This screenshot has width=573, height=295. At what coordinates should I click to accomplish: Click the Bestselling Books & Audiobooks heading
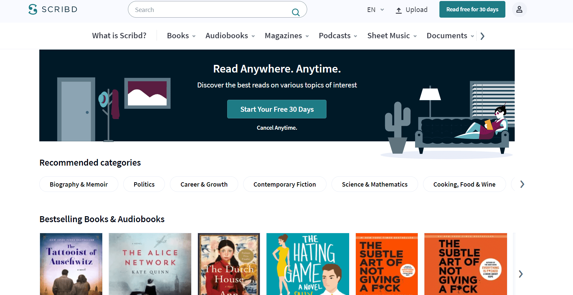(x=102, y=219)
